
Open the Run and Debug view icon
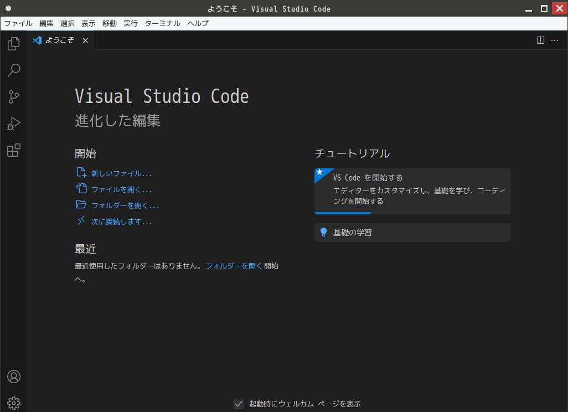[14, 123]
